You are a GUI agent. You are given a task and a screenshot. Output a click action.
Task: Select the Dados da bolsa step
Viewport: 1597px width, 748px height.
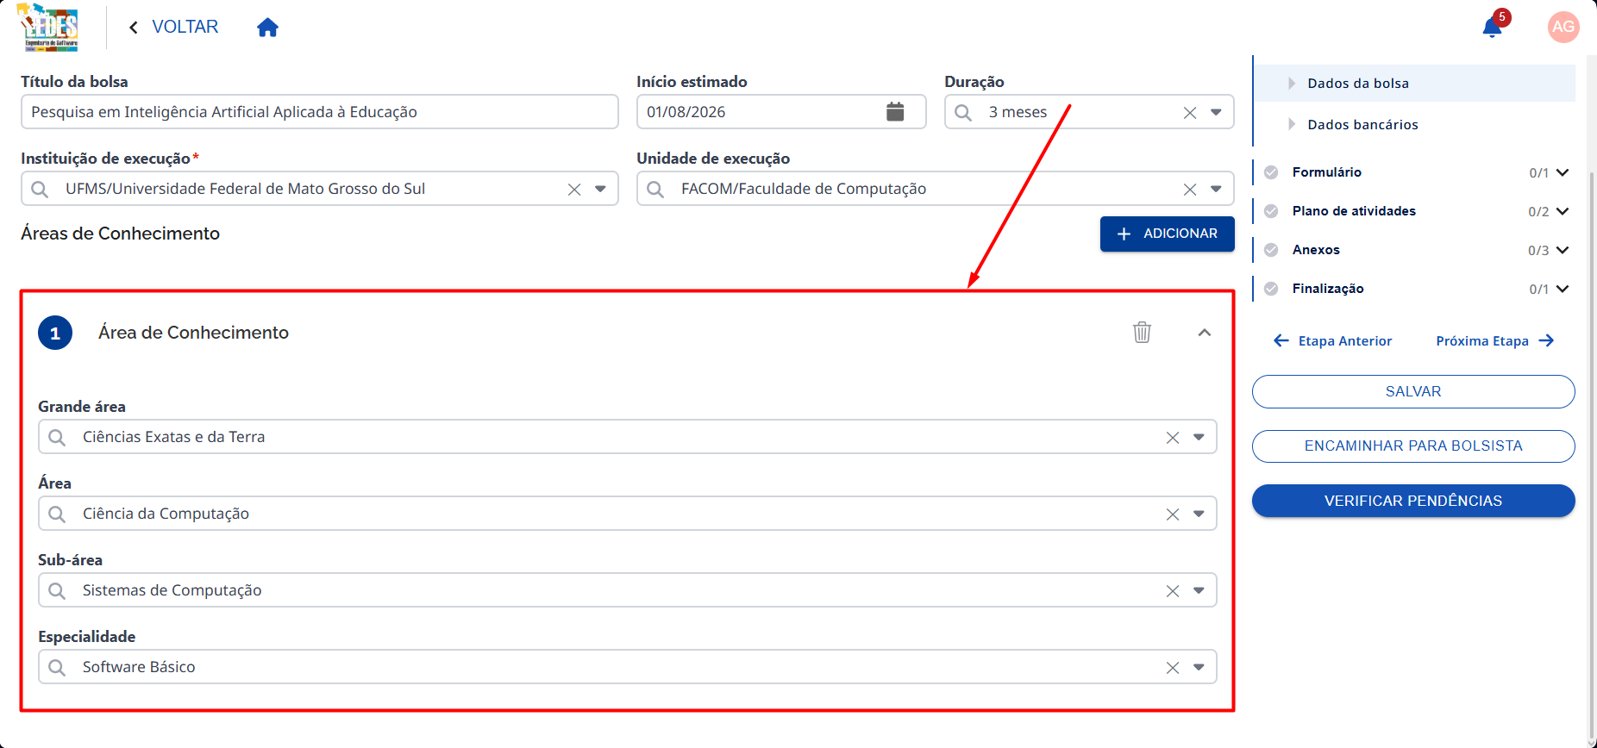point(1358,84)
